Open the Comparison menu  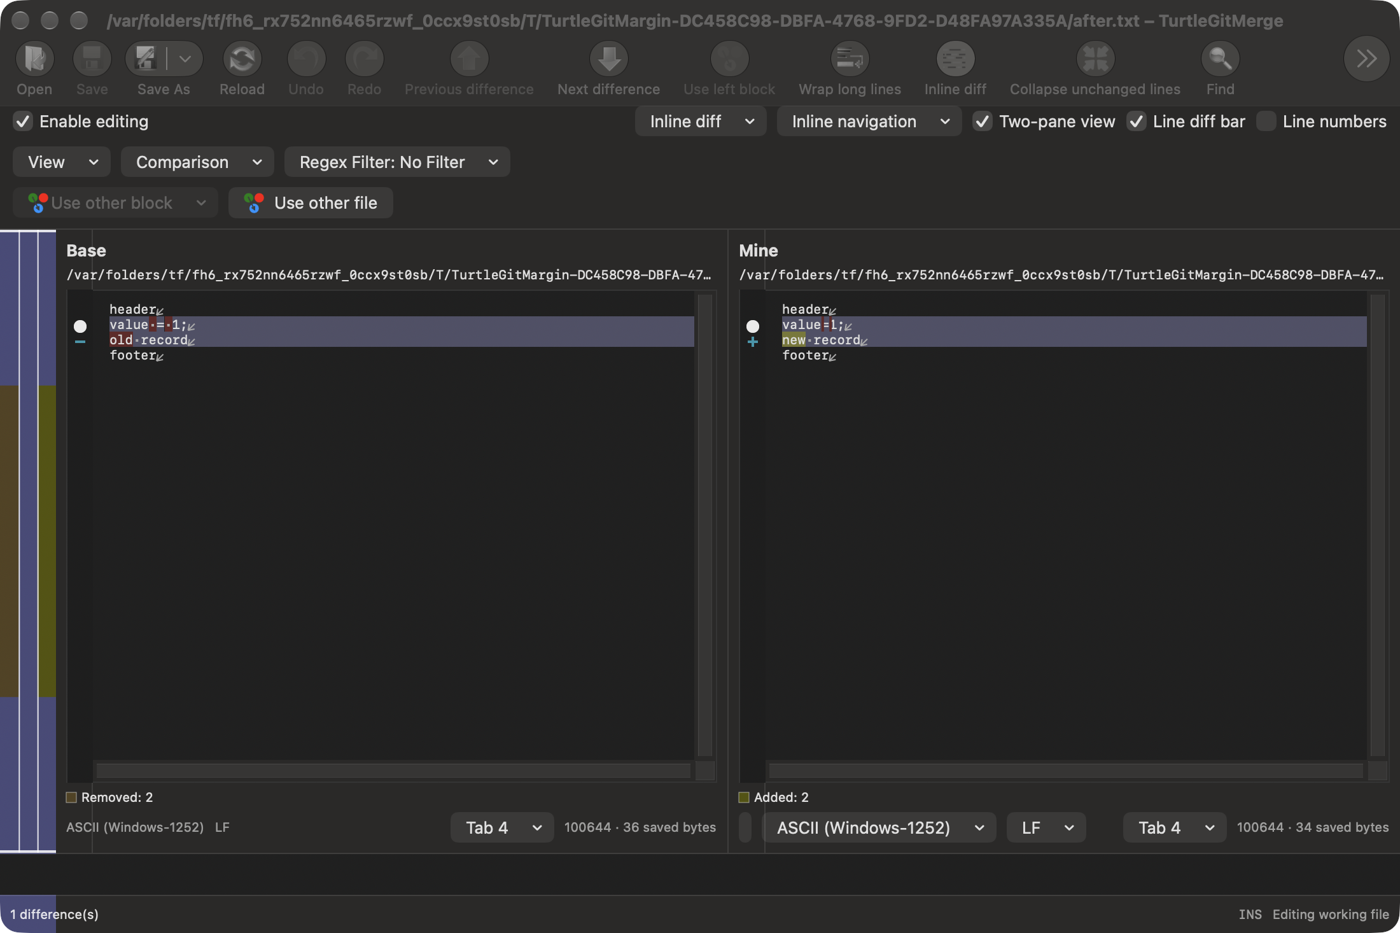(x=197, y=162)
